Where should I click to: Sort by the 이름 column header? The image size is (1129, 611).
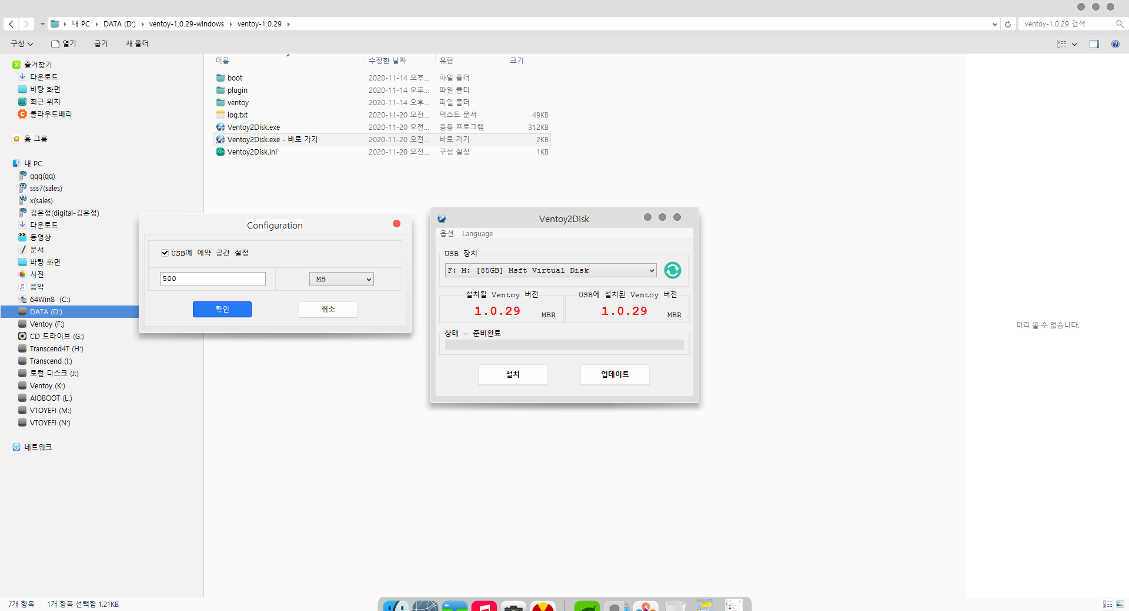tap(222, 61)
